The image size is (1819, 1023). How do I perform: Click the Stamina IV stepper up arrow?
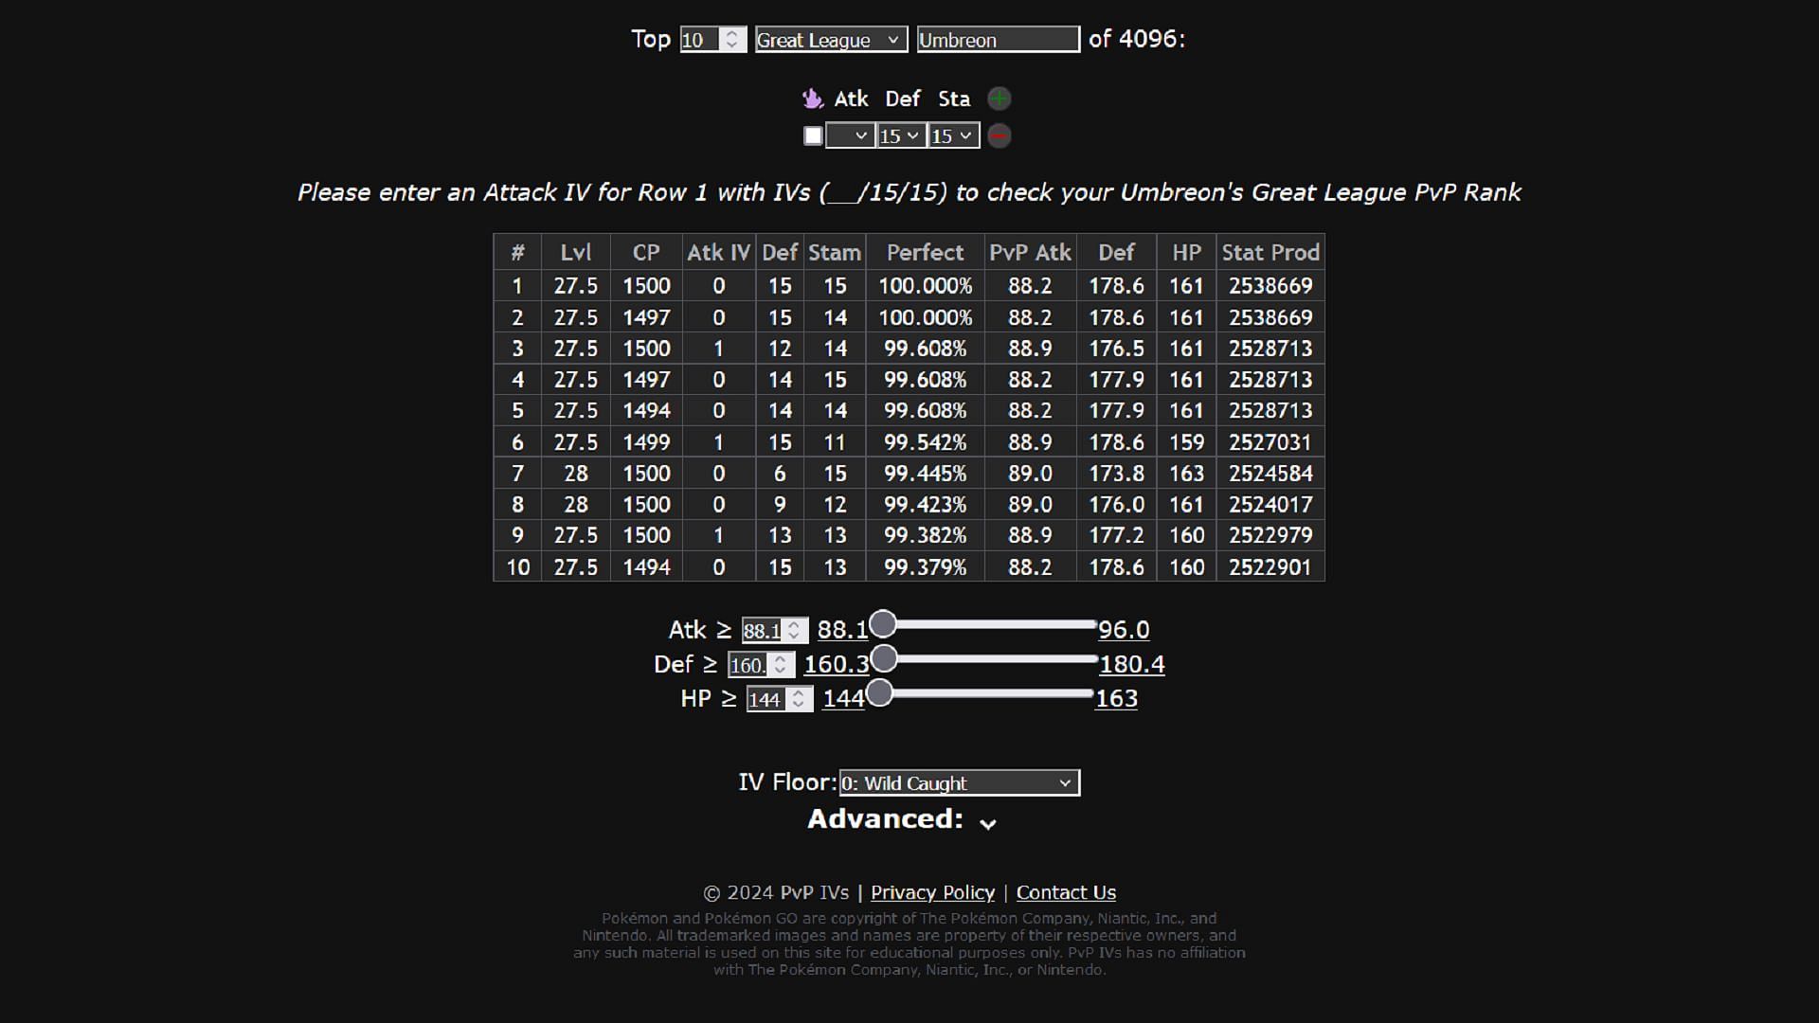(x=969, y=130)
